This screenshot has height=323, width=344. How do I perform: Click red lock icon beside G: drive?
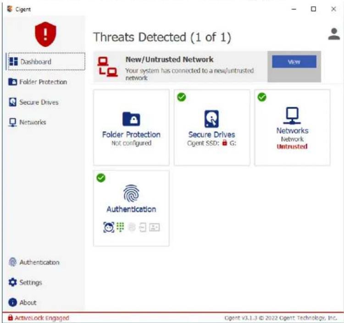(224, 142)
